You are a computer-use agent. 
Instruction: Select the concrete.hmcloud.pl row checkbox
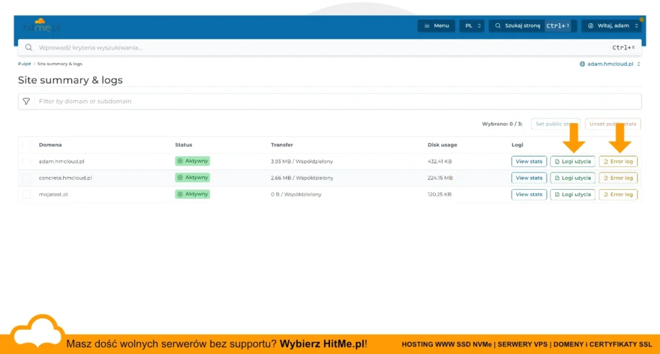pyautogui.click(x=26, y=178)
